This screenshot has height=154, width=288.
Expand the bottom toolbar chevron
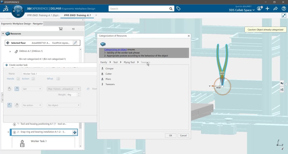[144, 153]
